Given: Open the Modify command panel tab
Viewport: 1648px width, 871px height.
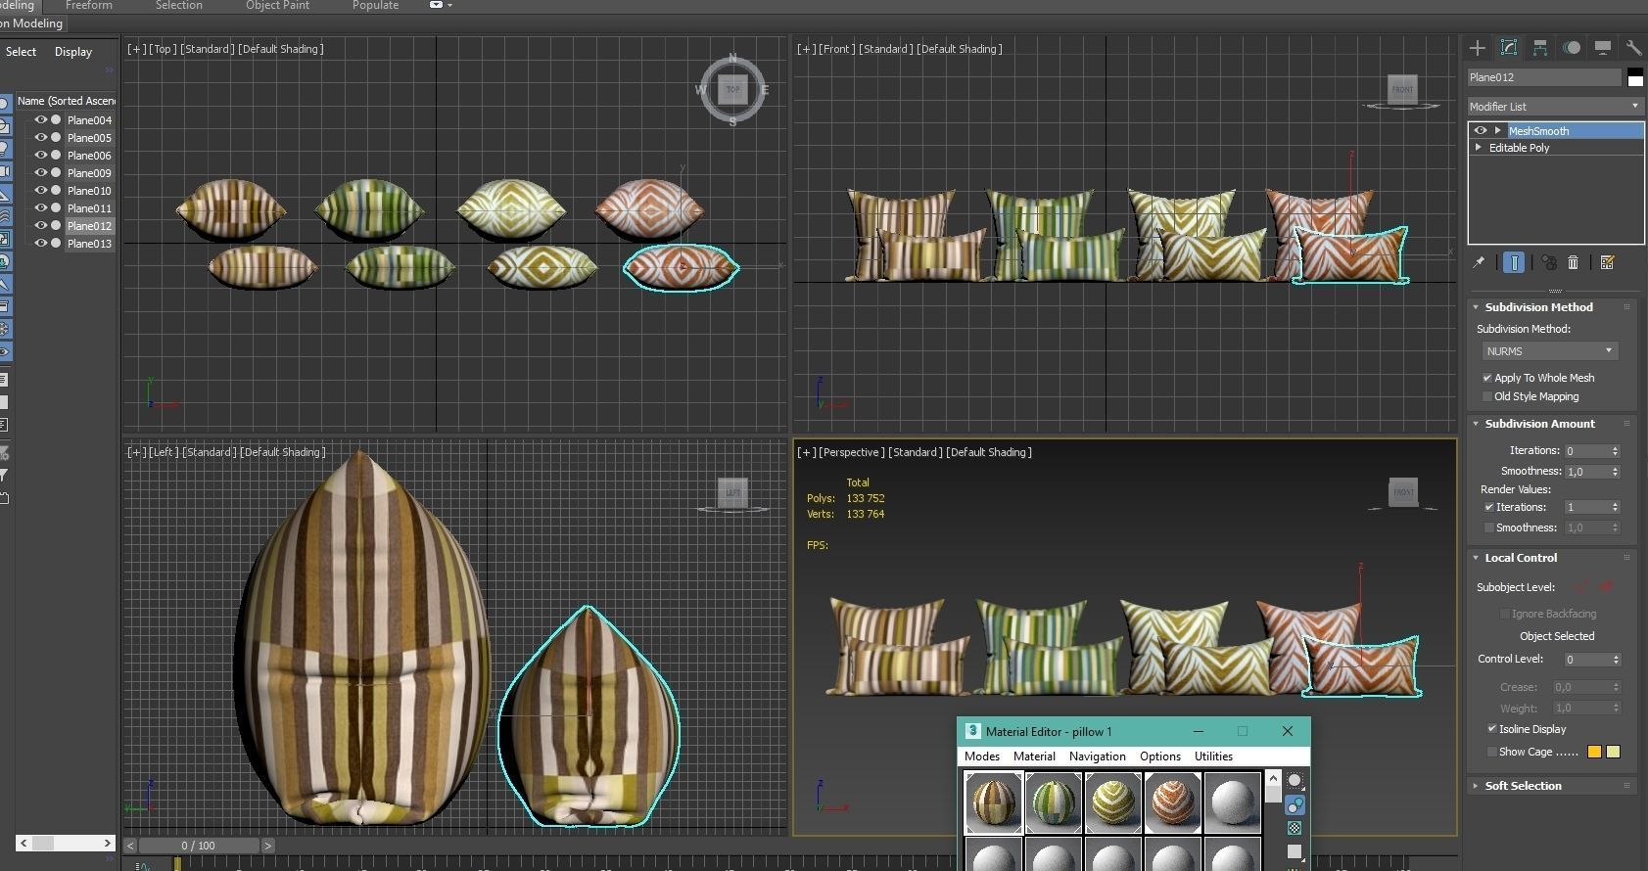Looking at the screenshot, I should (1509, 47).
